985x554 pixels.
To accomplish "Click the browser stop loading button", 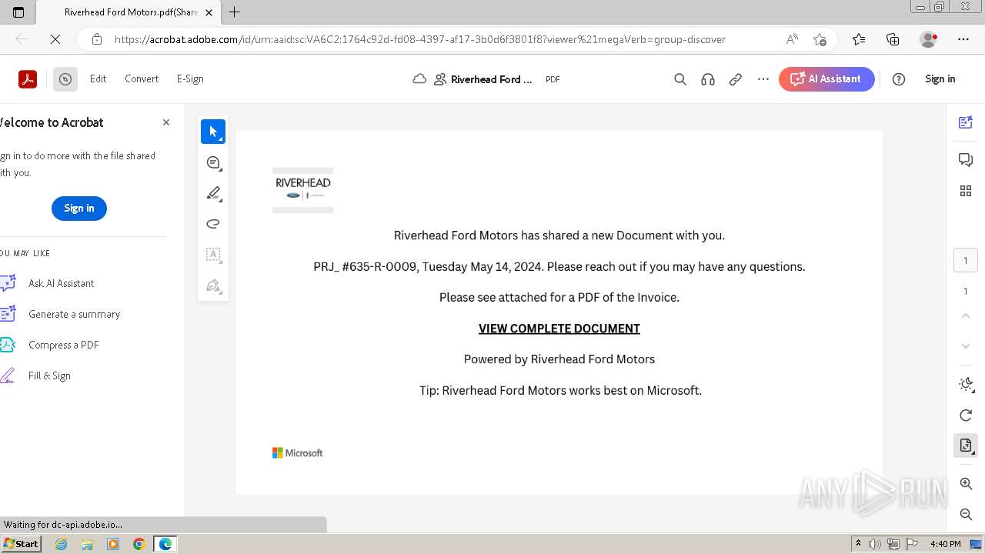I will pos(55,39).
